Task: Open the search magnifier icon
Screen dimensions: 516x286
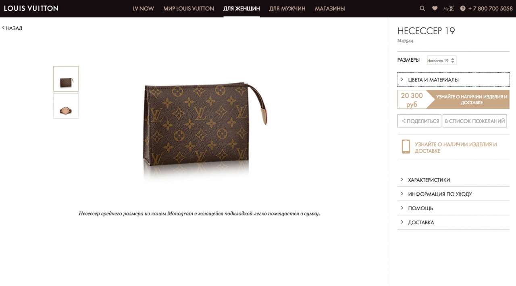Action: pos(422,8)
